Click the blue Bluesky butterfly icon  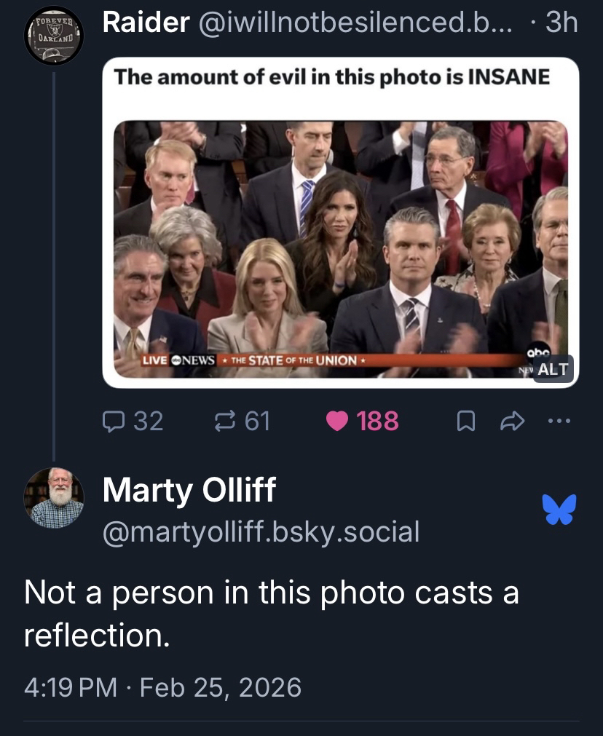[559, 509]
